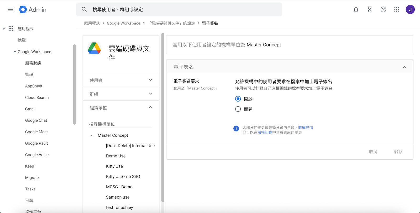
Task: Select the test for ashley unit
Action: 119,207
